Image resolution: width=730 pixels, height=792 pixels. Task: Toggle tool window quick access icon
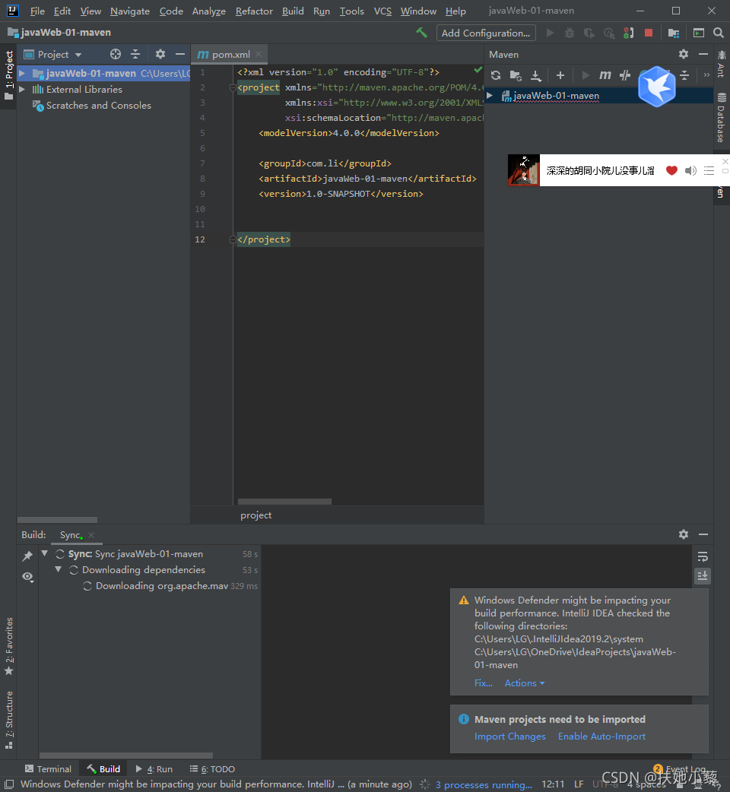[8, 784]
